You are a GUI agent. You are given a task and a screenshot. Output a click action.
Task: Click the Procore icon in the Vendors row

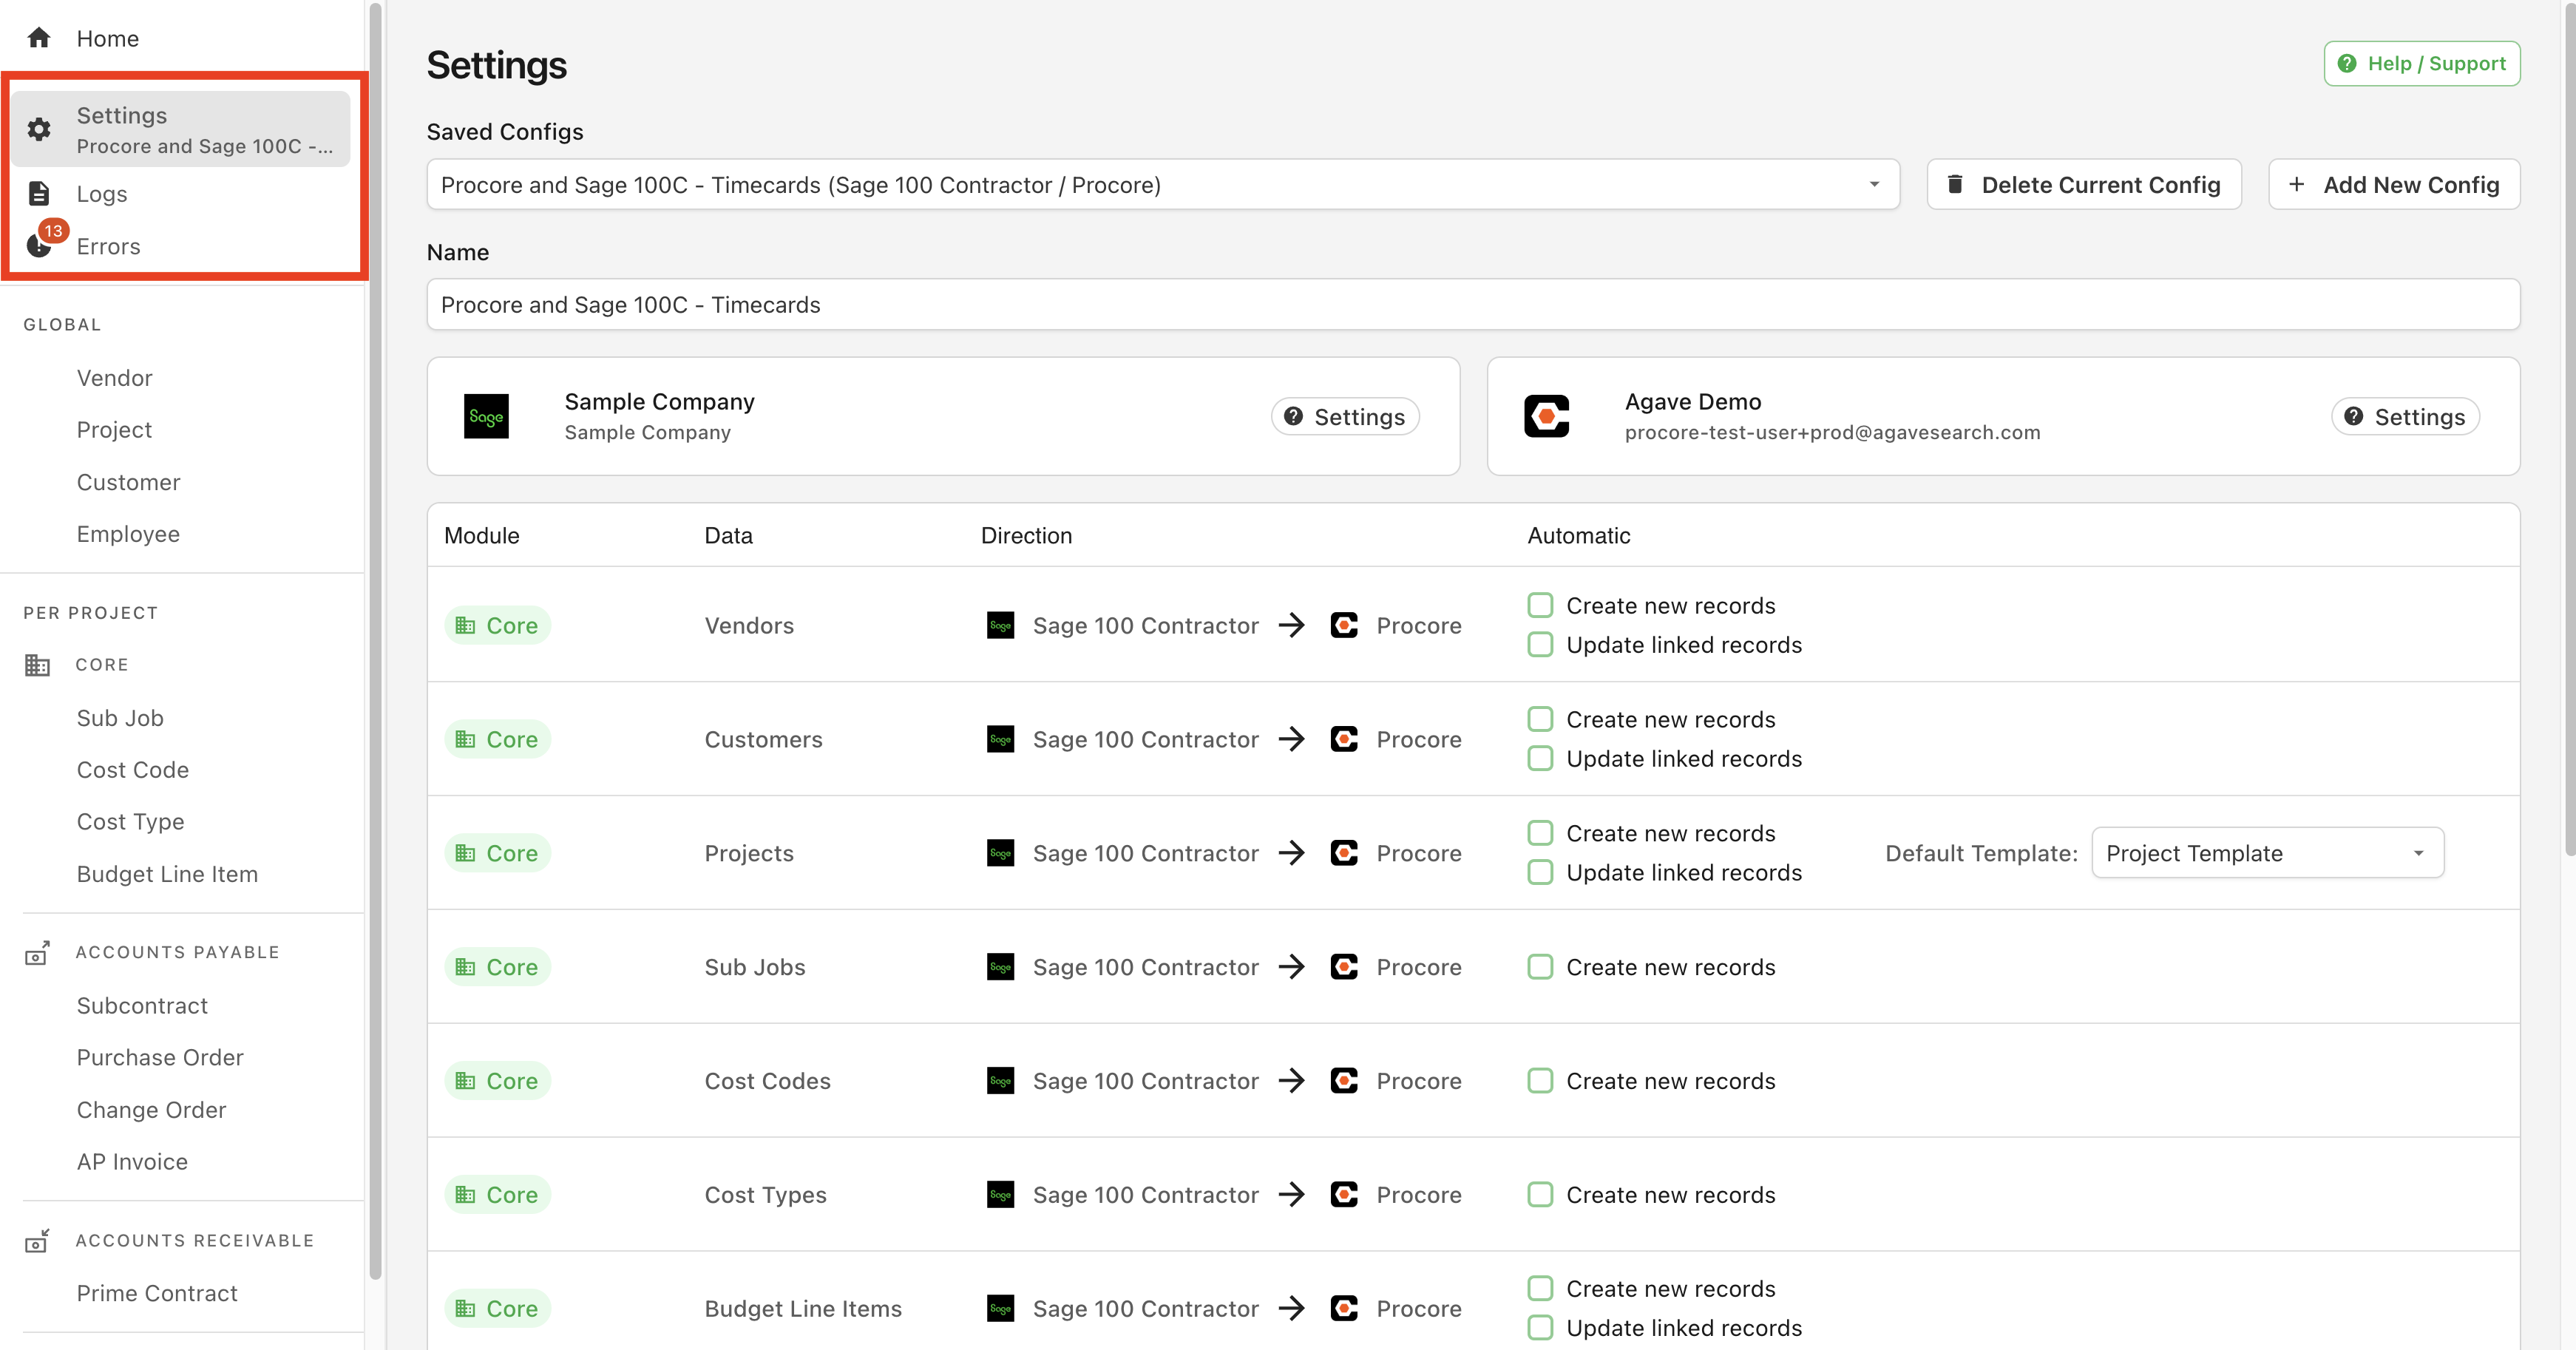click(x=1344, y=625)
